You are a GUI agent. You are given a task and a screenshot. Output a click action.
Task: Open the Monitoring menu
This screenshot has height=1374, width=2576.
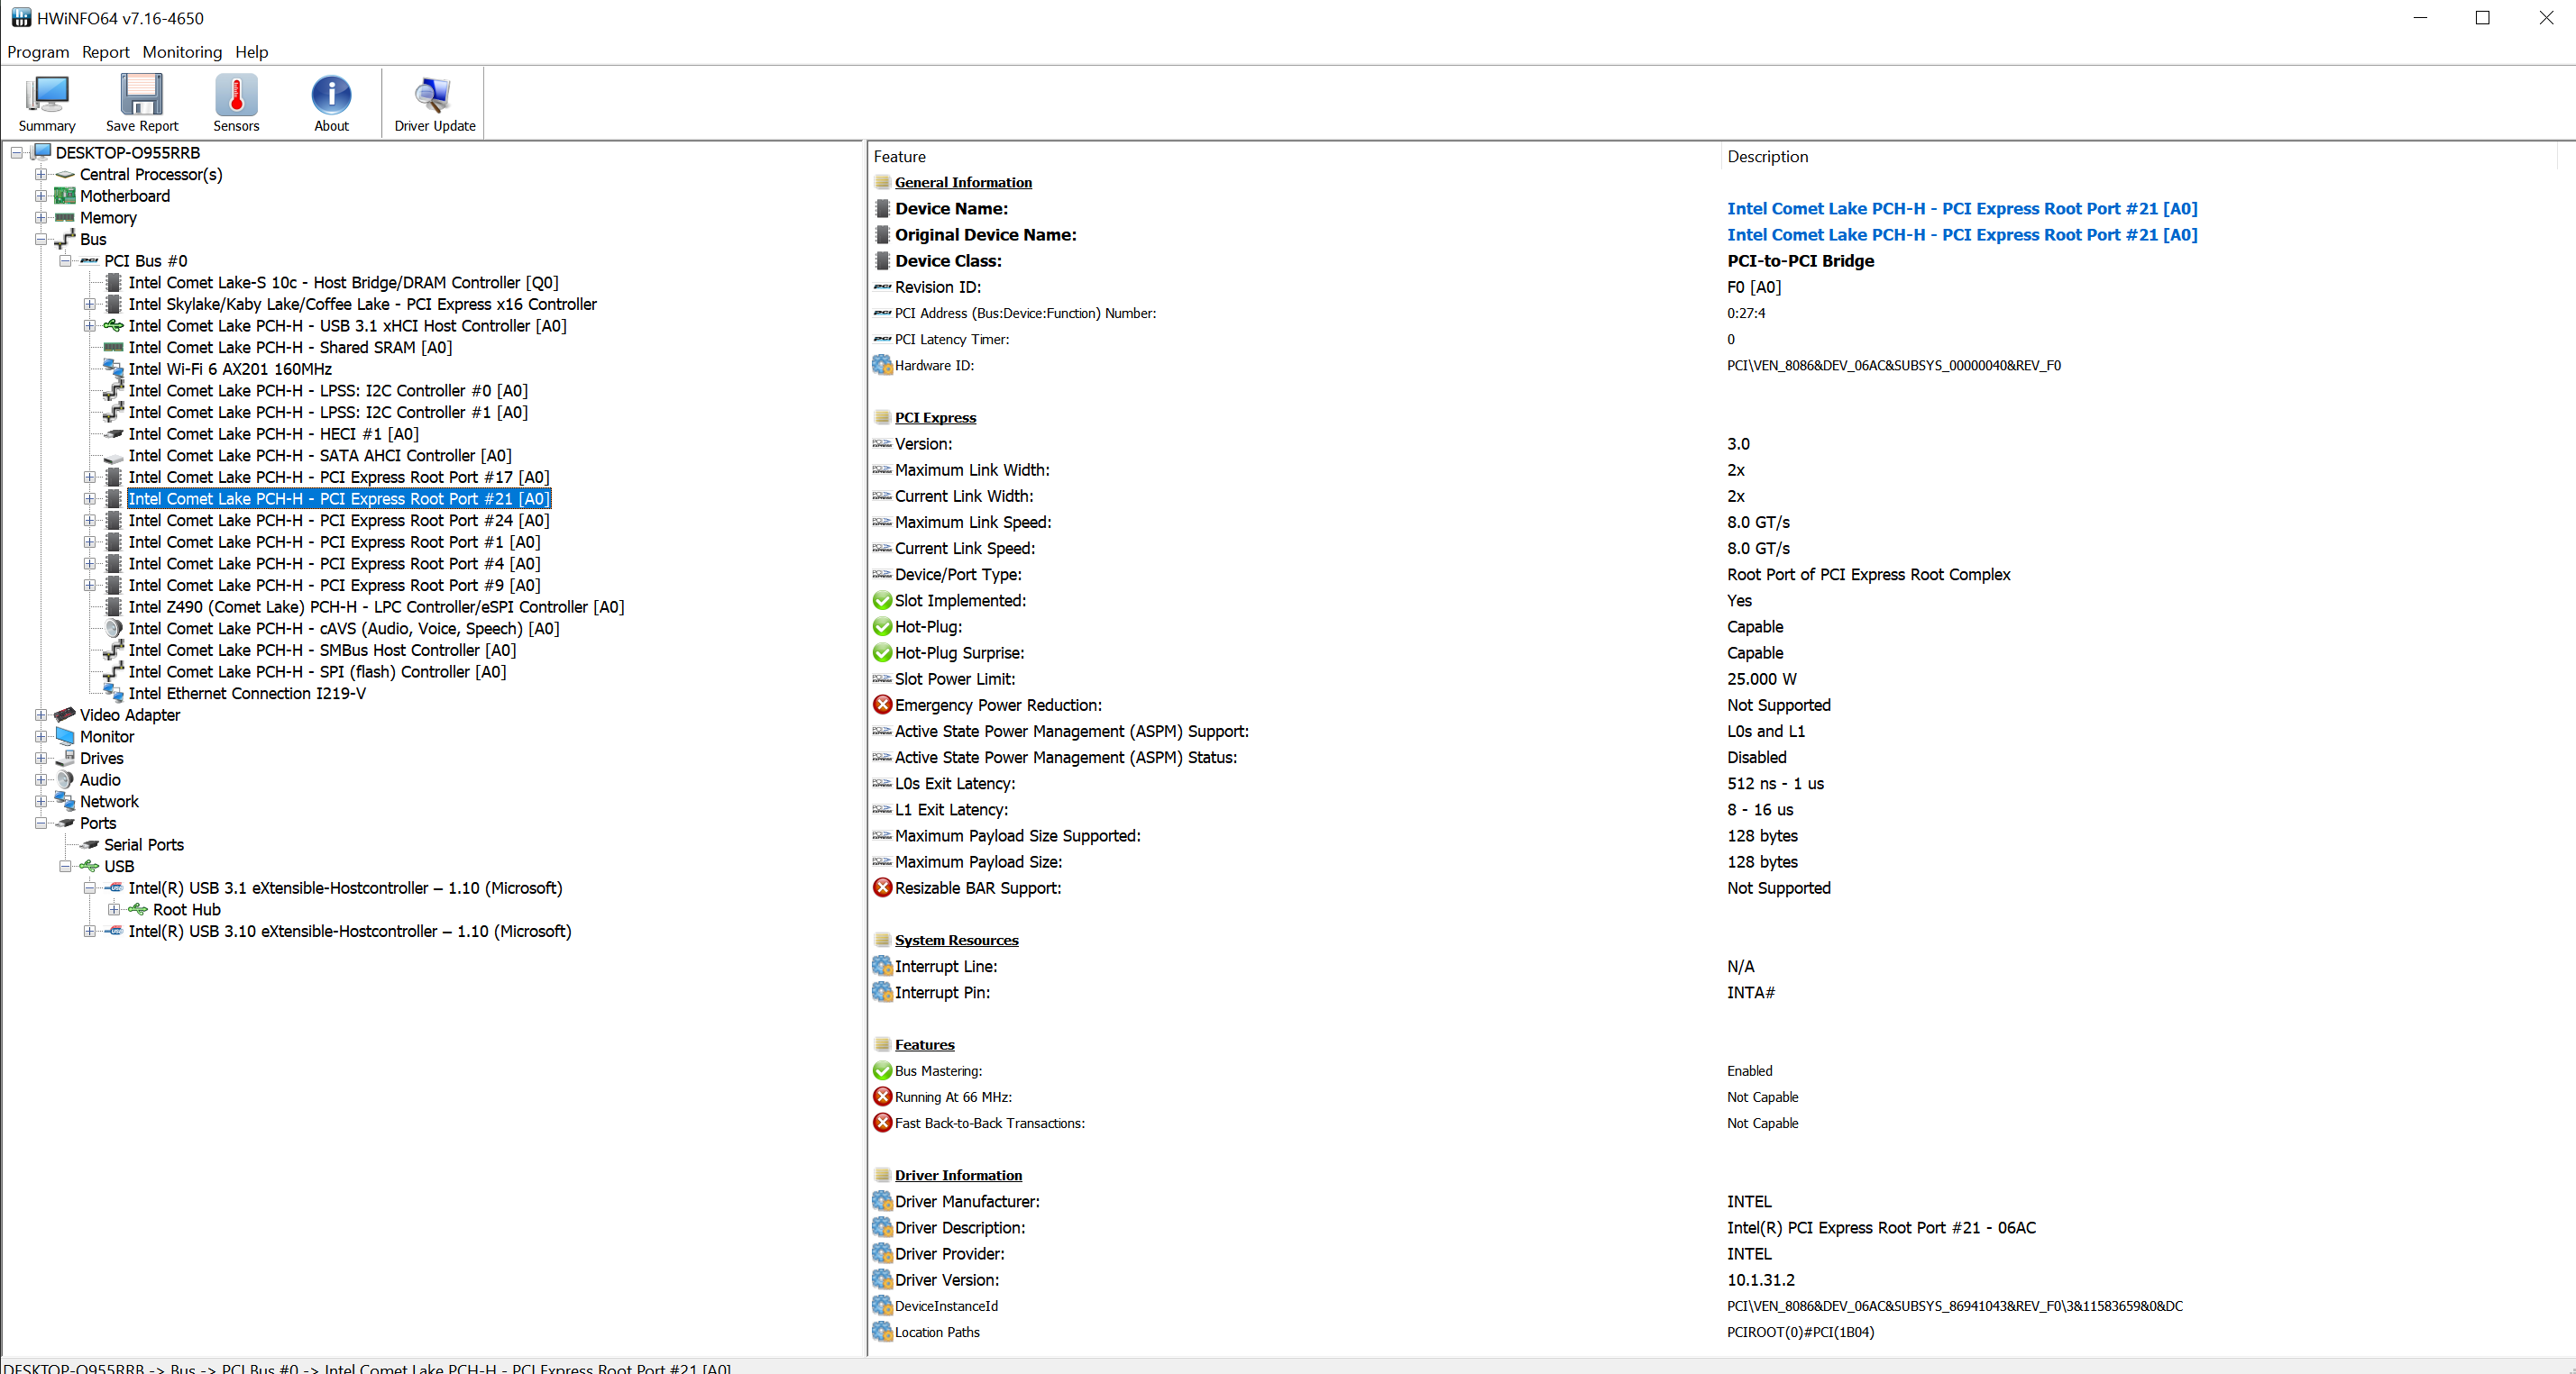coord(182,52)
